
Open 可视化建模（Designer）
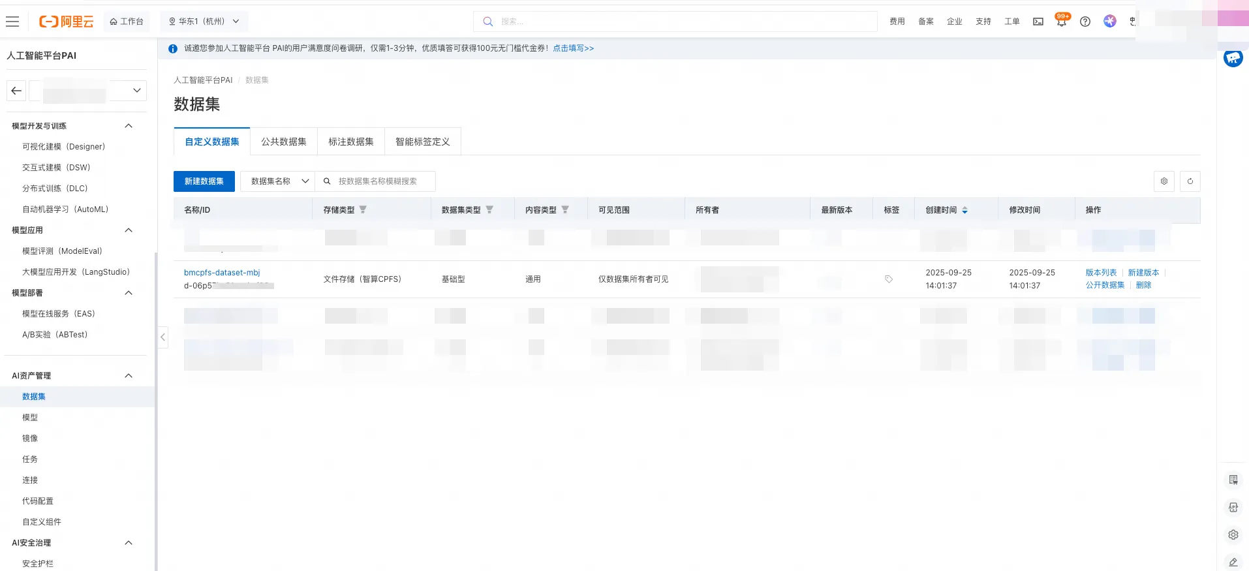click(64, 147)
